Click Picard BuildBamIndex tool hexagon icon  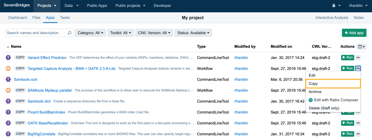point(8,112)
